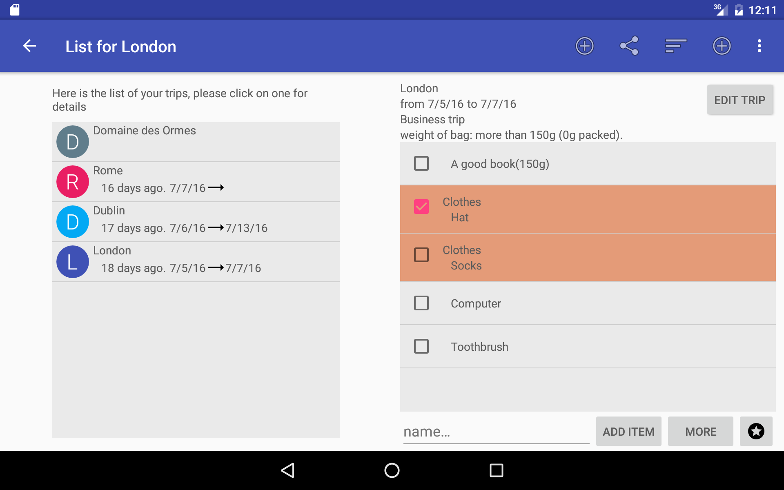Image resolution: width=784 pixels, height=490 pixels.
Task: Open the three-dot overflow menu
Action: tap(759, 46)
